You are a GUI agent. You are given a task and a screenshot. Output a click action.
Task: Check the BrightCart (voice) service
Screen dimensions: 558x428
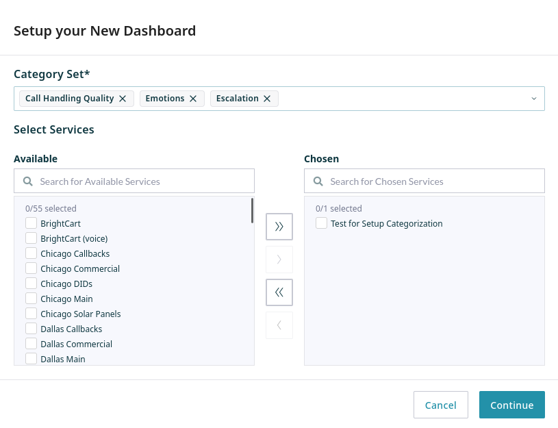31,238
